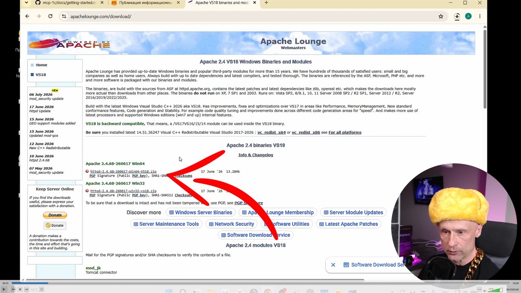Download vc_redist_x86 redistributable
The width and height of the screenshot is (521, 293).
click(x=306, y=132)
